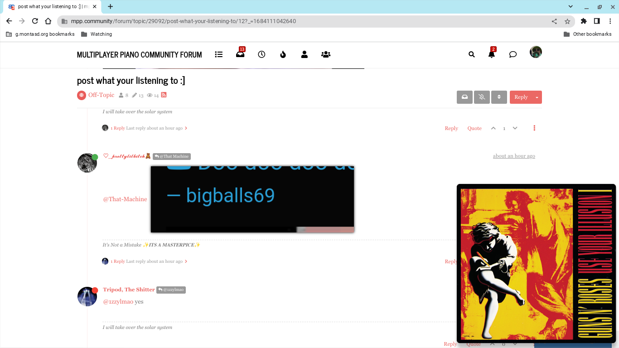Reload the page with refresh icon
Viewport: 619px width, 348px height.
(x=35, y=21)
